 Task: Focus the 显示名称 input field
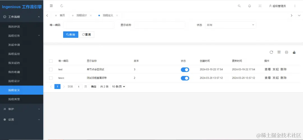159,25
